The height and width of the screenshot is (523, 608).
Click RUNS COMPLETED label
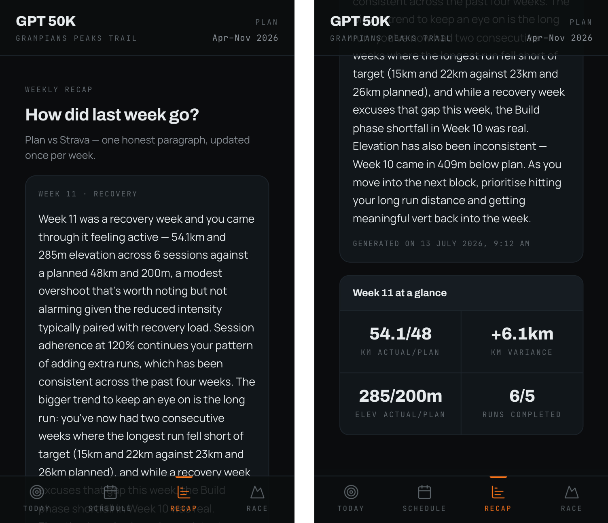coord(522,415)
